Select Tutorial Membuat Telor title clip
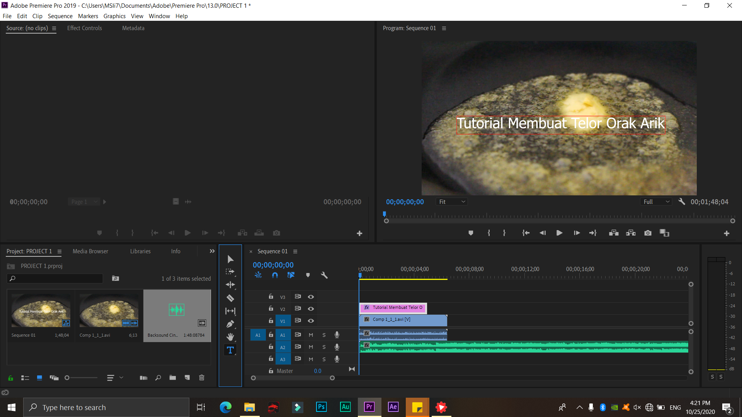742x417 pixels. pyautogui.click(x=393, y=308)
